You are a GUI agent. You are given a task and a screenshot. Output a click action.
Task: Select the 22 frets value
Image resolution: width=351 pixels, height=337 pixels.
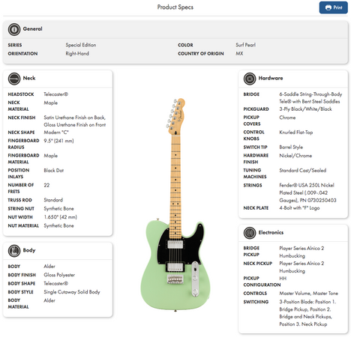coord(46,185)
